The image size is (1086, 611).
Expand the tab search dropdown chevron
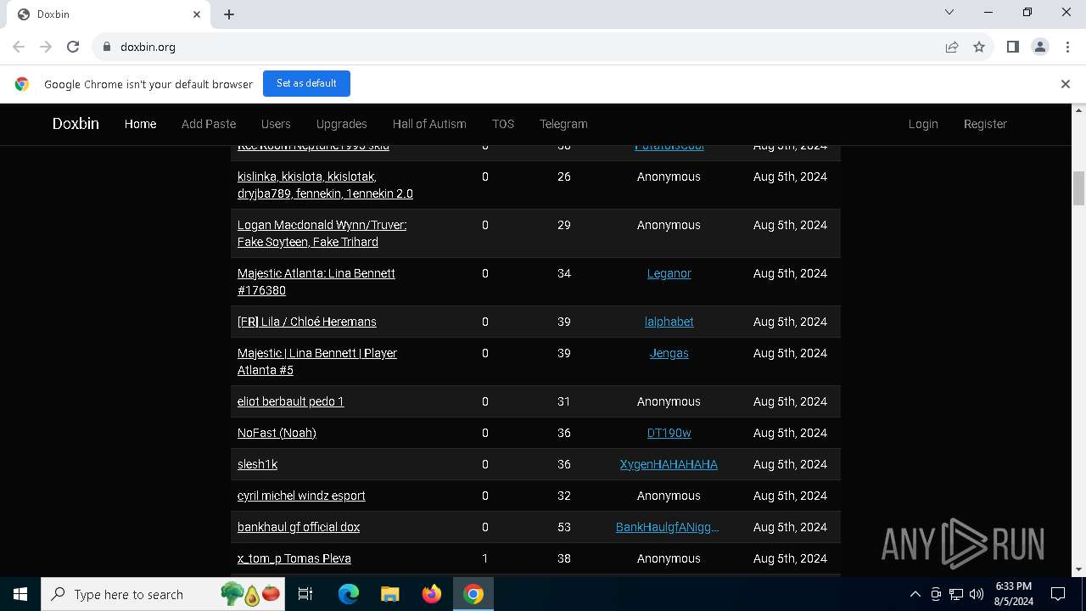click(x=949, y=12)
